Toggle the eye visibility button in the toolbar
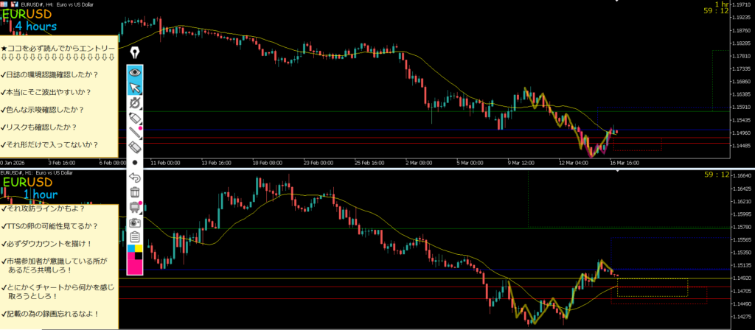 tap(135, 73)
